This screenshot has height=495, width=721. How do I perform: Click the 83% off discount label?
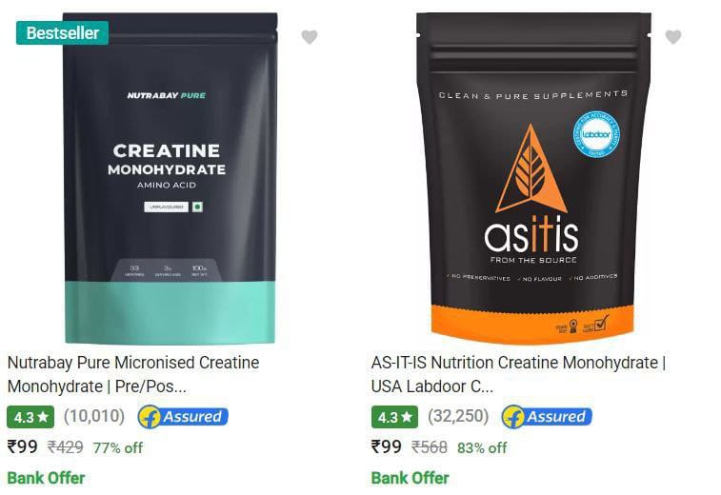(x=482, y=447)
